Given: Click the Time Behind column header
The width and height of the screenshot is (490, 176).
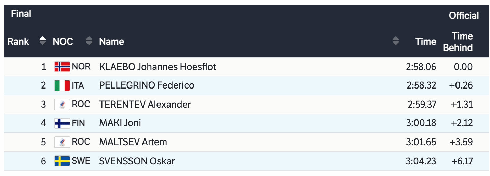Looking at the screenshot, I should [x=458, y=42].
